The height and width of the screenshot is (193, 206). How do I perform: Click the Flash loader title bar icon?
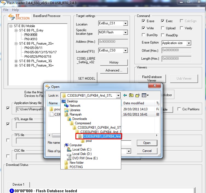click(x=3, y=3)
